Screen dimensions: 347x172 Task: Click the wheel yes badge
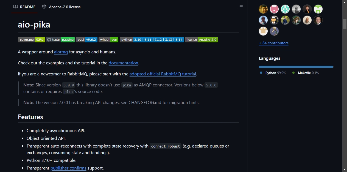pyautogui.click(x=108, y=40)
